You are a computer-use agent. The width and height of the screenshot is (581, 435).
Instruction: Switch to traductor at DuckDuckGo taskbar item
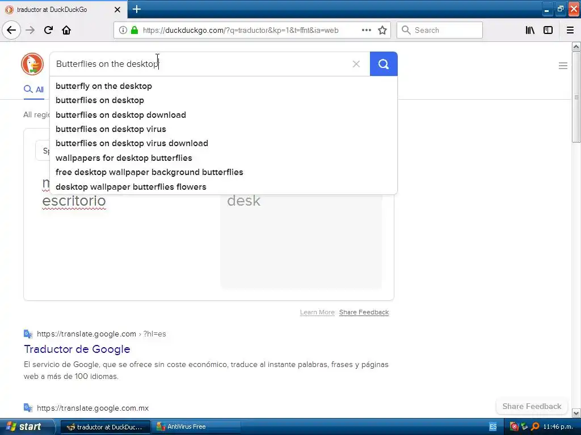pos(105,427)
